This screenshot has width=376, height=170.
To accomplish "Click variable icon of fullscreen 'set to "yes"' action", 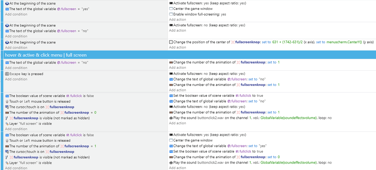I will (171, 146).
